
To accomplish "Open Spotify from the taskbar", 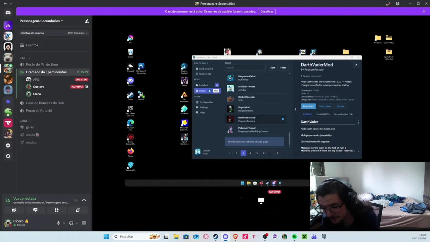I will click(294, 237).
